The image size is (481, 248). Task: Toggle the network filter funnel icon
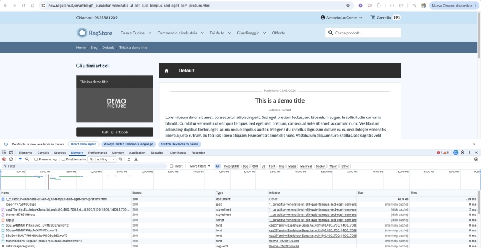coord(20,159)
